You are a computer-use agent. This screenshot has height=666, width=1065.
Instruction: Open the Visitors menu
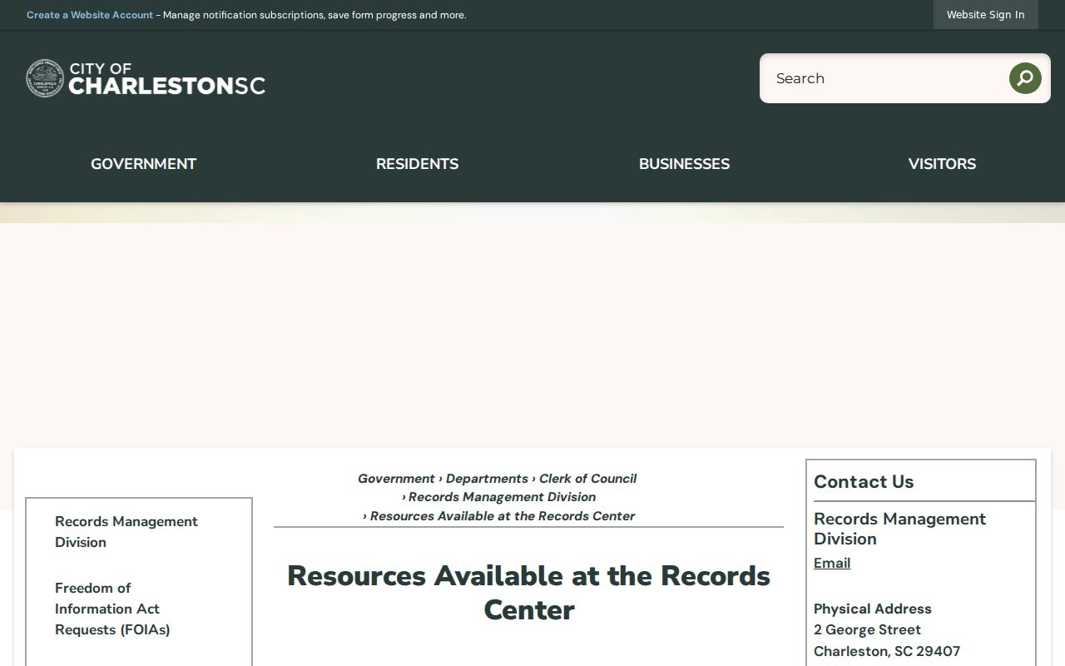point(942,164)
